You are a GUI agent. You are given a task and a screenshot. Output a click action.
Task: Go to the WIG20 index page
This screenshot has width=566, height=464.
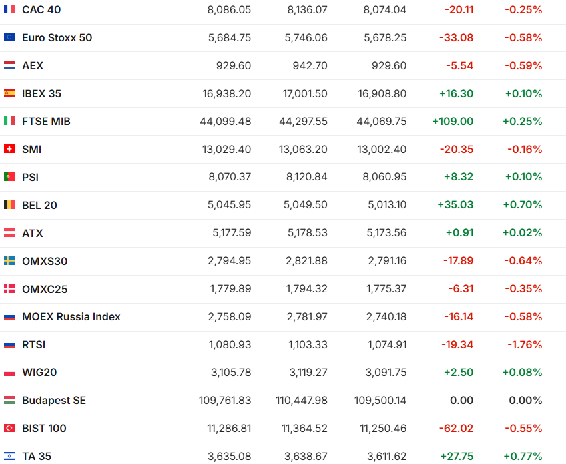pyautogui.click(x=39, y=373)
